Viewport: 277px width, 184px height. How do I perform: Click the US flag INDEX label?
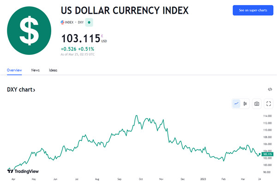click(67, 23)
